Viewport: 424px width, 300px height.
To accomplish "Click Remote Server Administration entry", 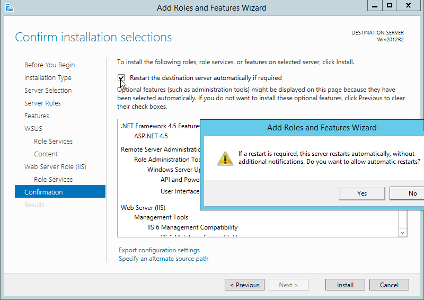I will [x=161, y=149].
